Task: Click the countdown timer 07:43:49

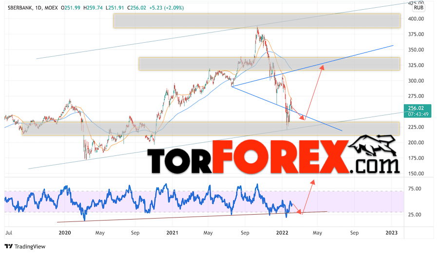Action: pyautogui.click(x=418, y=114)
